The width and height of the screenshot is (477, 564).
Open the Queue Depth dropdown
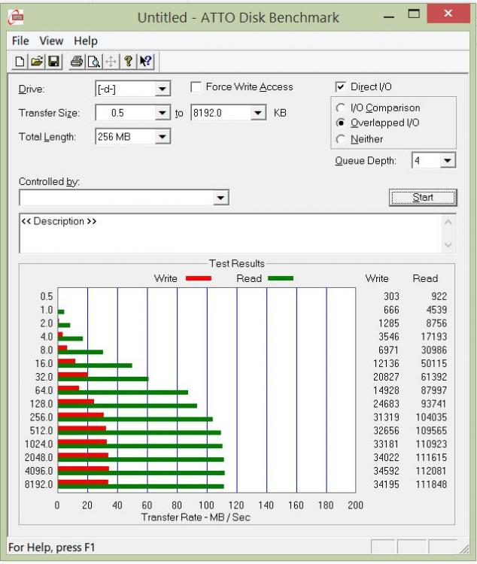point(448,160)
